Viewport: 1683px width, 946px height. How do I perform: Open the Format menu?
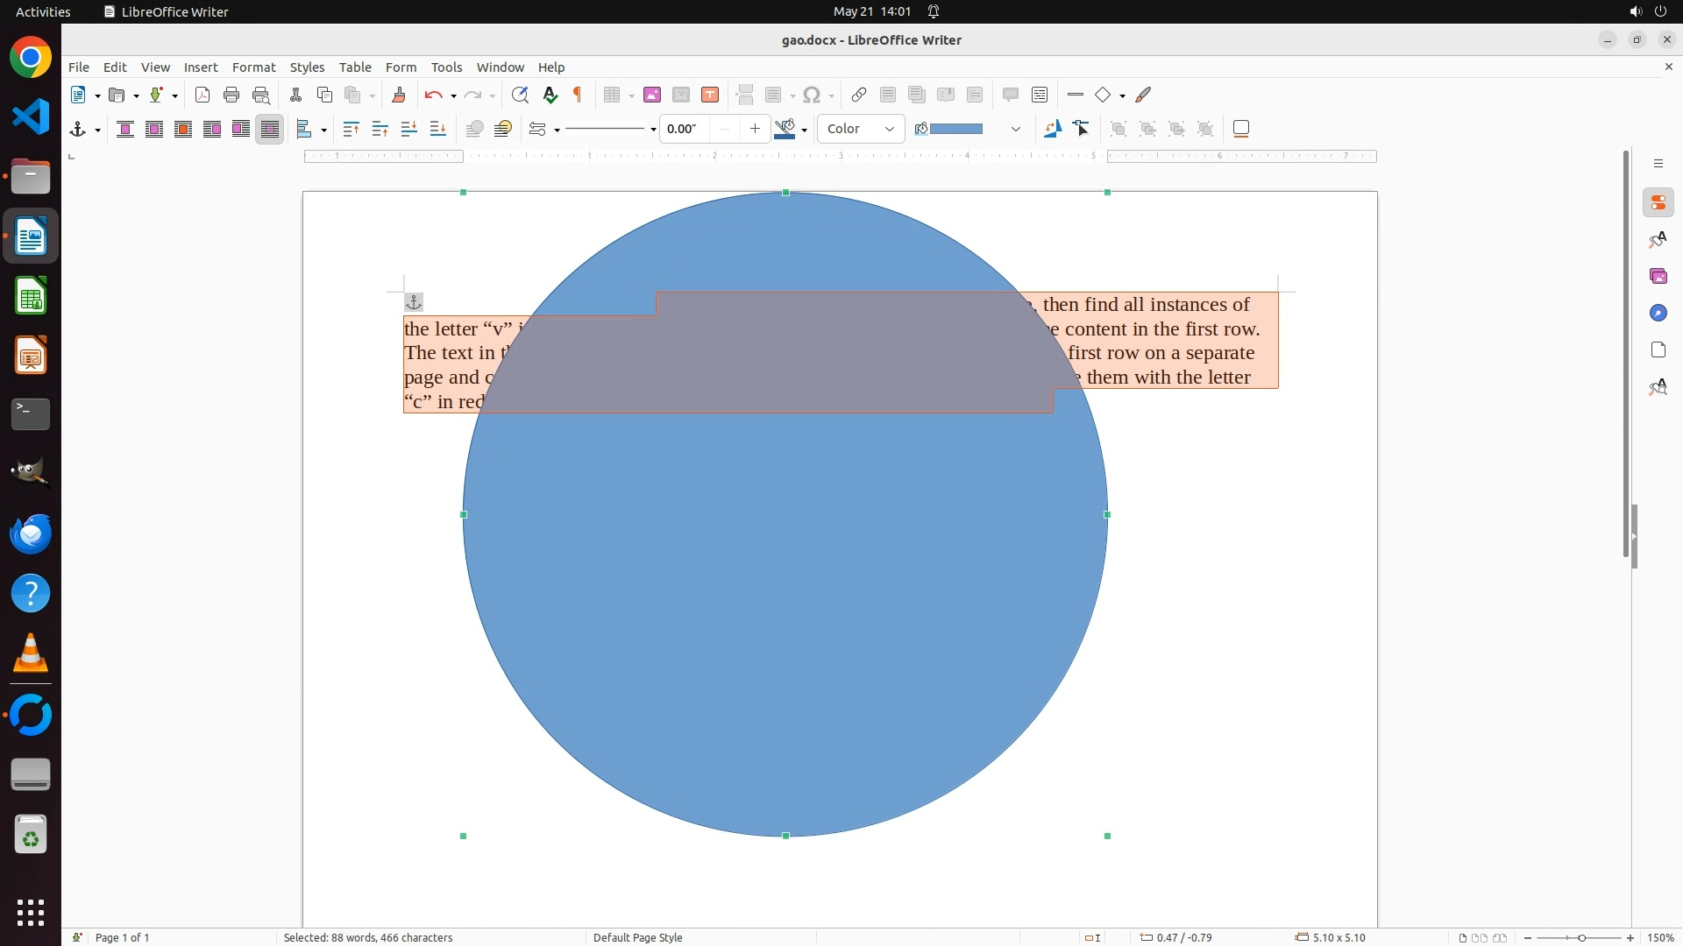click(253, 67)
